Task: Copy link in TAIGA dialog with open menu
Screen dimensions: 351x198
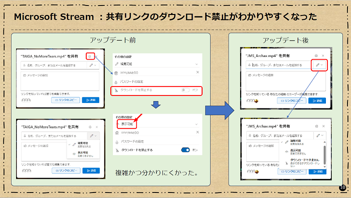Action: click(66, 170)
